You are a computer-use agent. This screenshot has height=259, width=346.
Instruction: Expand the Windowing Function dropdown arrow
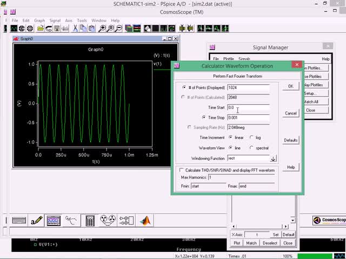(x=273, y=159)
